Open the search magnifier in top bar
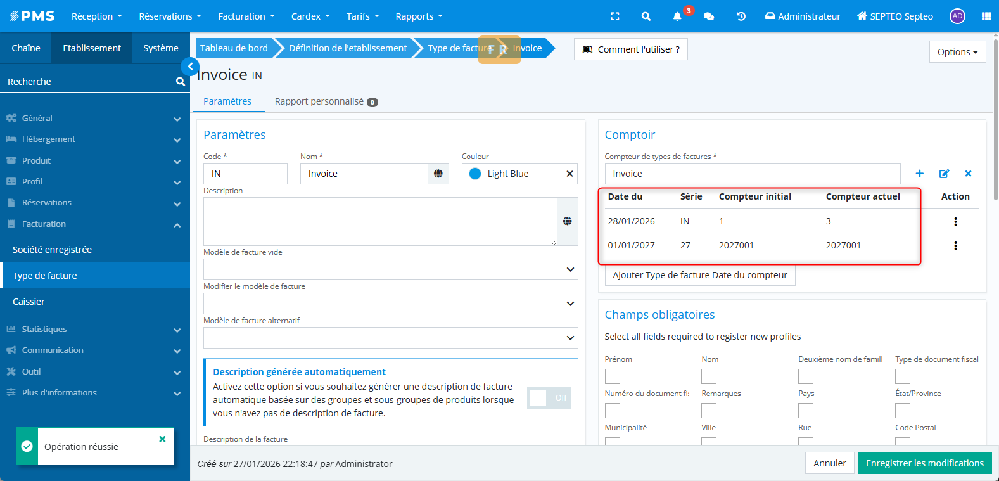Image resolution: width=999 pixels, height=481 pixels. [646, 16]
